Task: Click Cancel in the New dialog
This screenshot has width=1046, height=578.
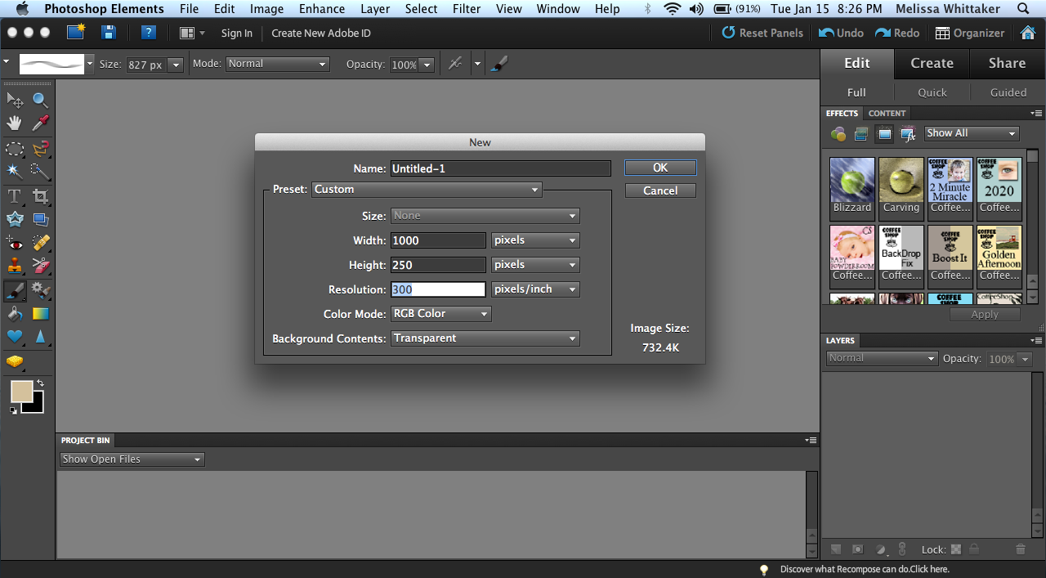Action: click(x=660, y=190)
